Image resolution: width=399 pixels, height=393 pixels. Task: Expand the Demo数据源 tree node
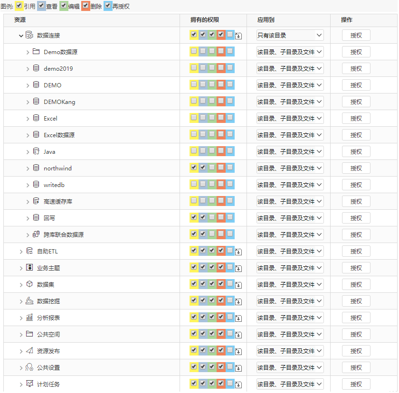point(28,52)
